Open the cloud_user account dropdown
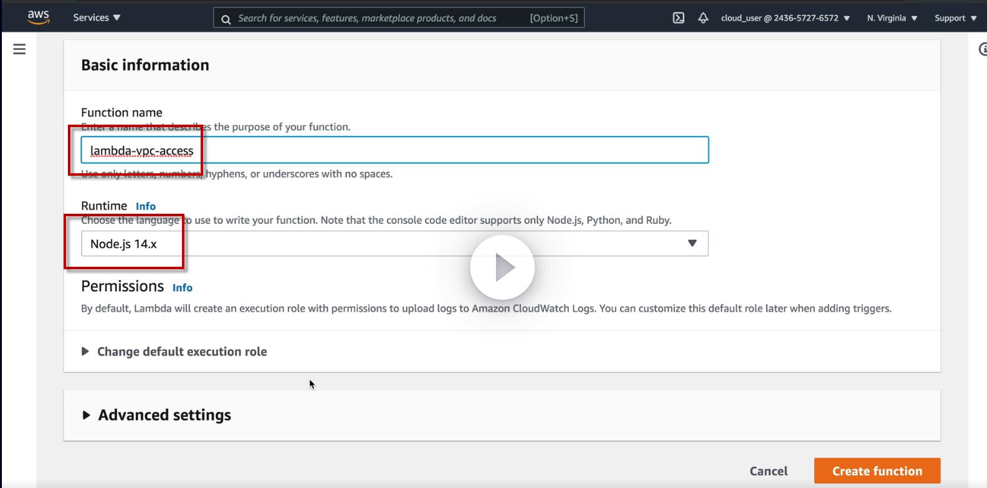The width and height of the screenshot is (987, 488). [x=785, y=18]
